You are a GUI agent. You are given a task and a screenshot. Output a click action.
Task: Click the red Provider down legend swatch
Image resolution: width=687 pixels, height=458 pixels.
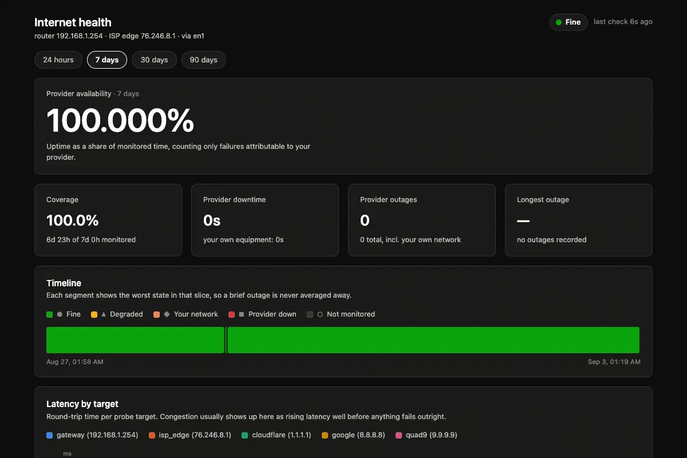tap(232, 314)
